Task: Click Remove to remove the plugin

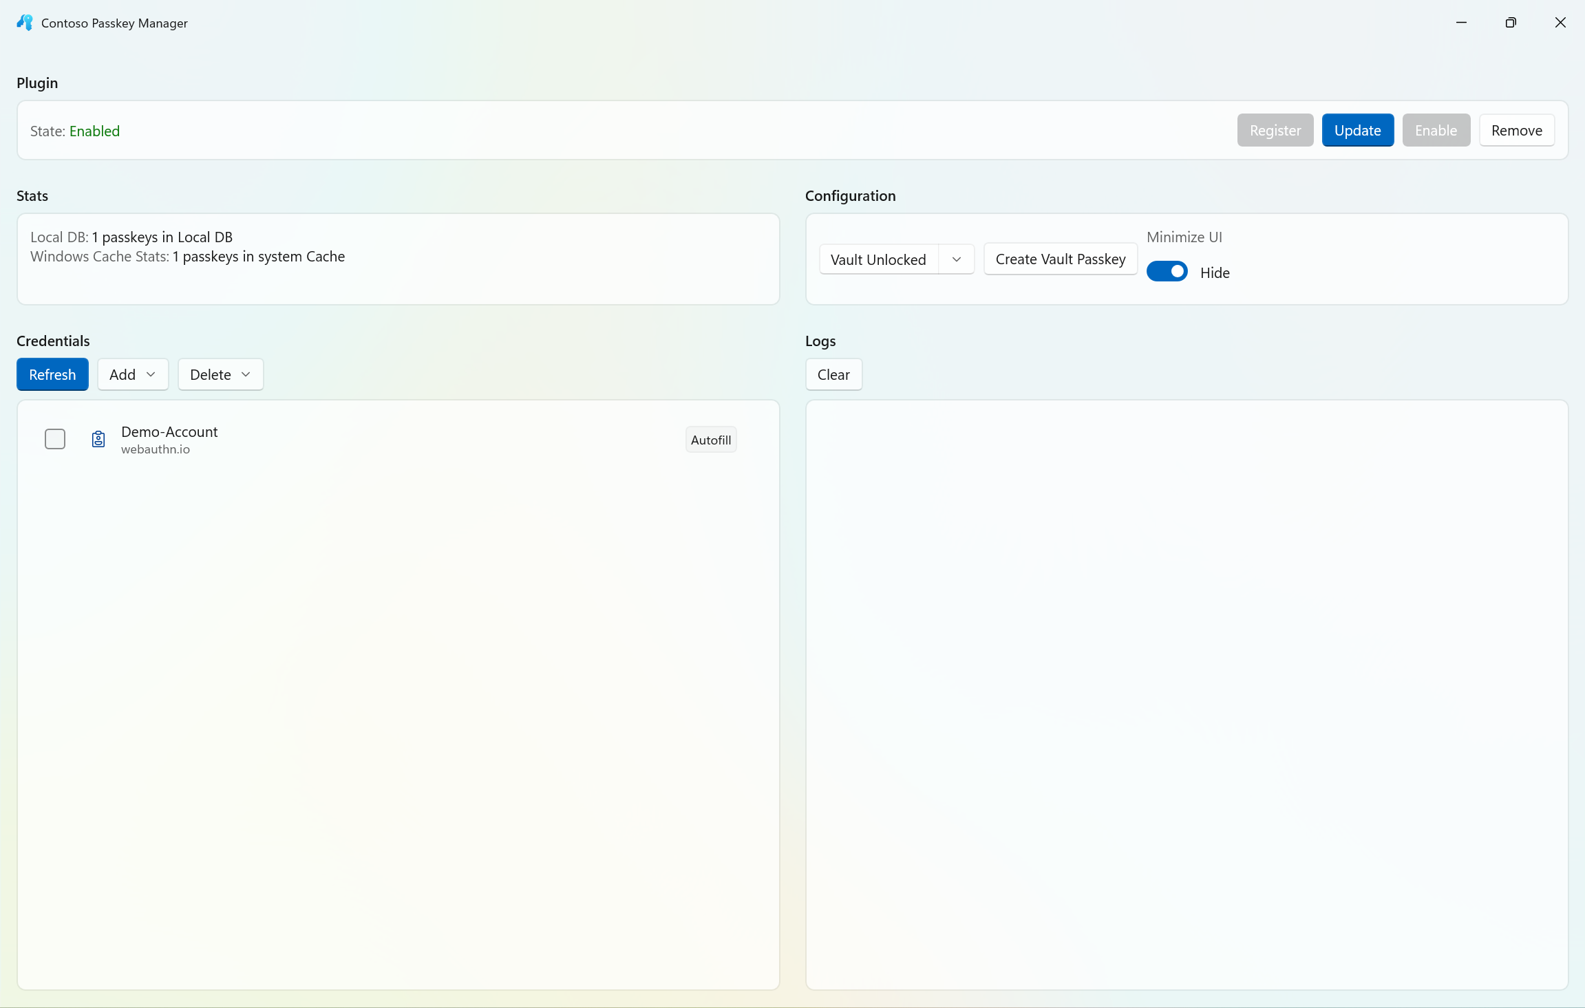Action: tap(1517, 130)
